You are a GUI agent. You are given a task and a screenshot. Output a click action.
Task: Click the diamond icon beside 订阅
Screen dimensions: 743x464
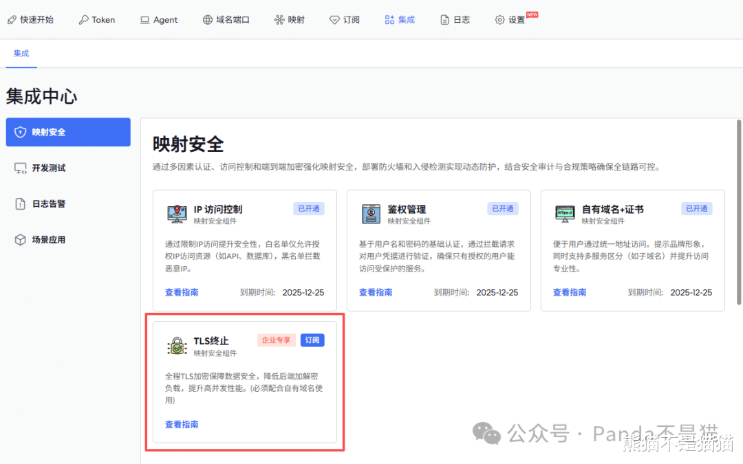coord(334,20)
